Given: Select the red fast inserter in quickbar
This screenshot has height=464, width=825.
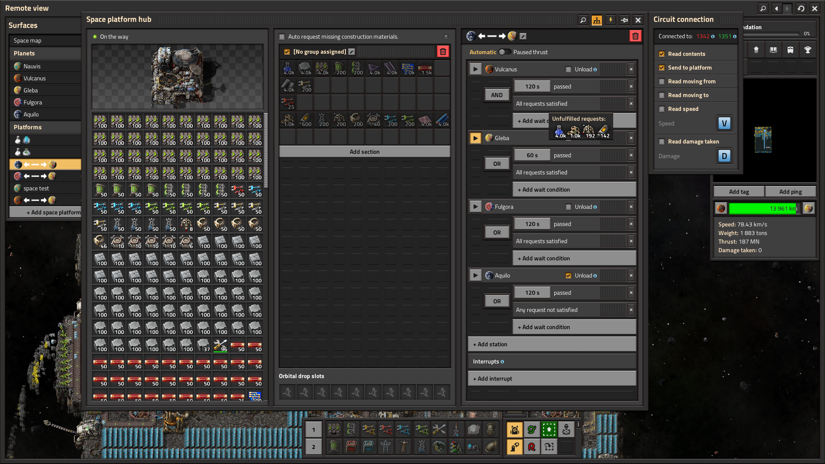Looking at the screenshot, I should (x=385, y=429).
